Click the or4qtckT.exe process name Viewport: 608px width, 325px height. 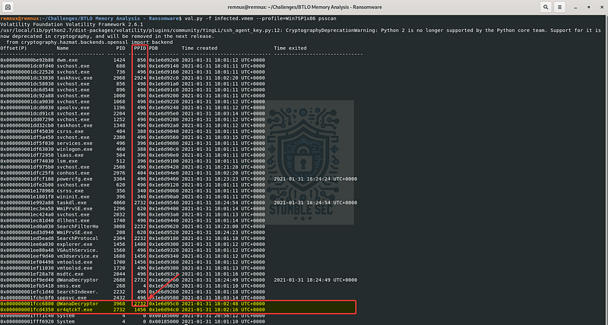click(74, 310)
